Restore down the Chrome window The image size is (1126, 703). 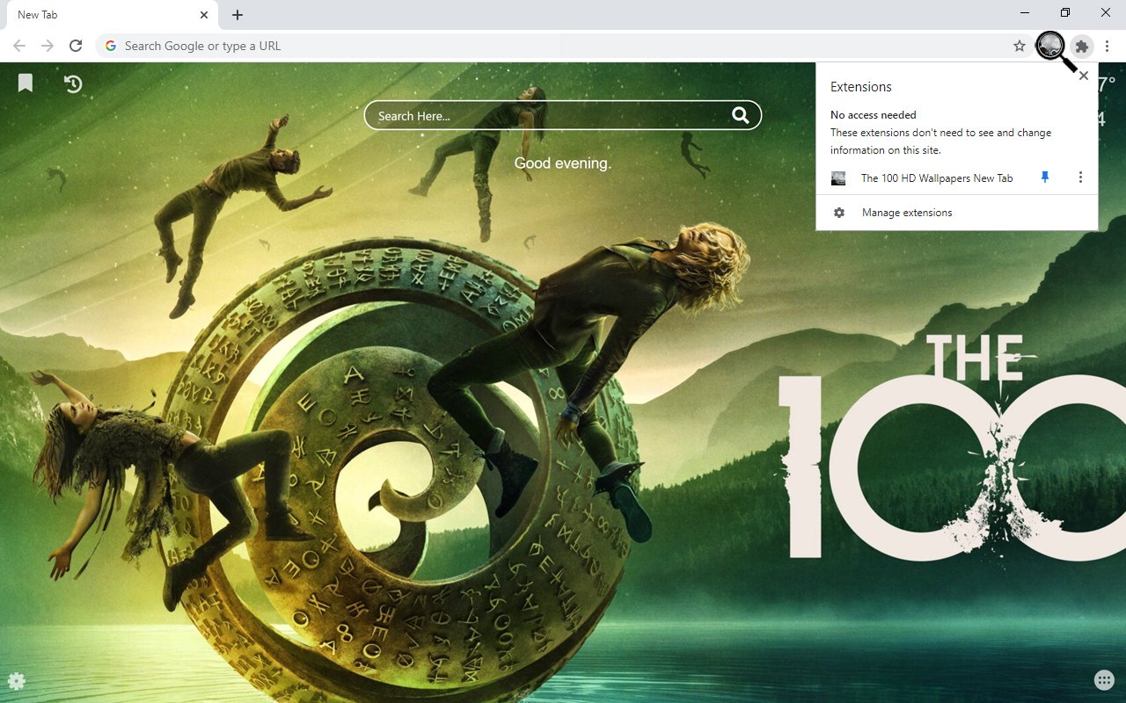(1065, 12)
